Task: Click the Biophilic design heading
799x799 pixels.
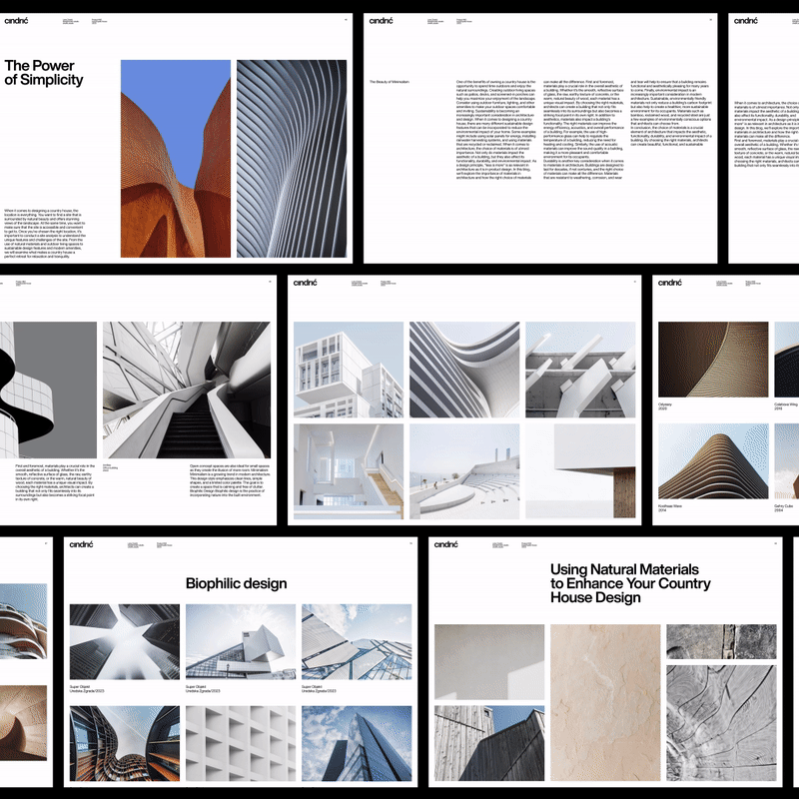Action: pyautogui.click(x=236, y=583)
